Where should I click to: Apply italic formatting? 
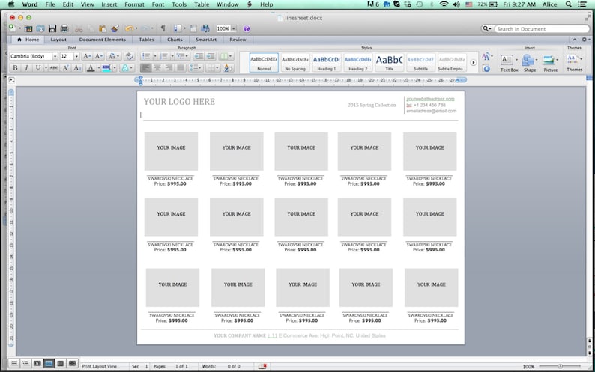pyautogui.click(x=26, y=68)
